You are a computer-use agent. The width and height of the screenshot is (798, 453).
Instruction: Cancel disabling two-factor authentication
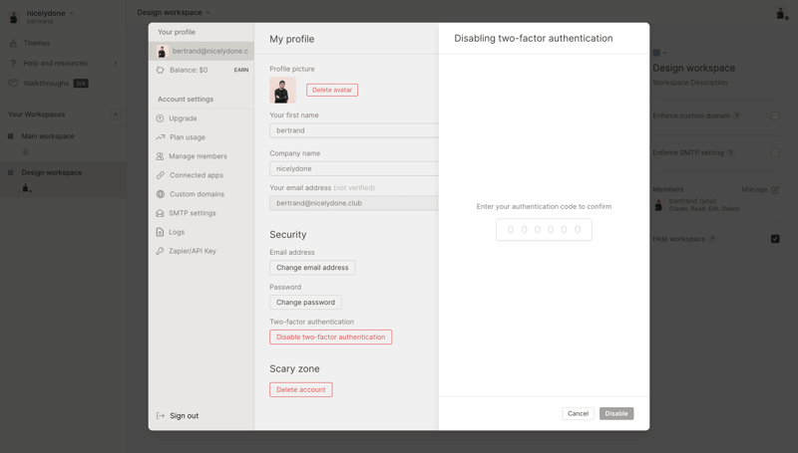pos(578,413)
